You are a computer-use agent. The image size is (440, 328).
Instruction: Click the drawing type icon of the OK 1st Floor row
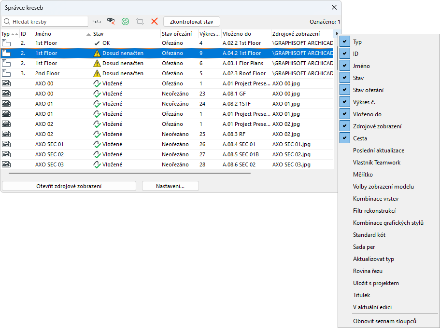point(6,43)
